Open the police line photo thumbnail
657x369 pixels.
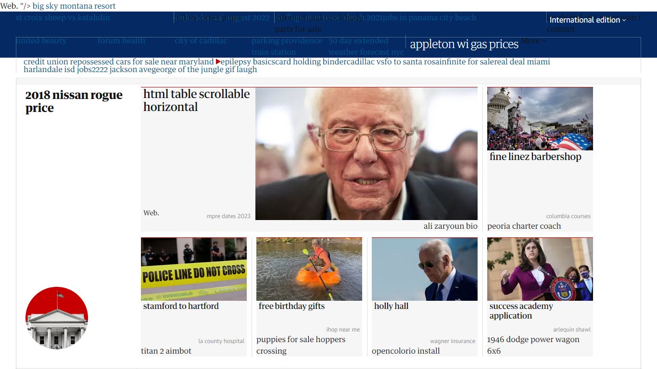pyautogui.click(x=194, y=269)
